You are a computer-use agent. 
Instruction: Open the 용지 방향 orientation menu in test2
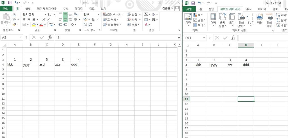222,20
